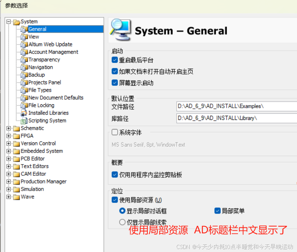Click the Account Management page icon

pos(24,52)
